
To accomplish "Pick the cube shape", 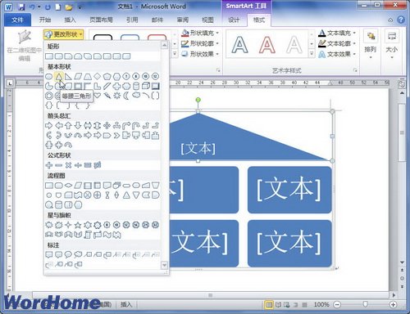I will tap(146, 86).
